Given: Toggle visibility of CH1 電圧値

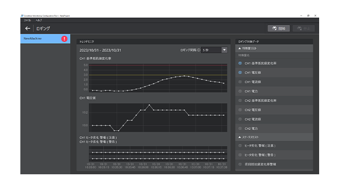Looking at the screenshot, I should click(240, 73).
